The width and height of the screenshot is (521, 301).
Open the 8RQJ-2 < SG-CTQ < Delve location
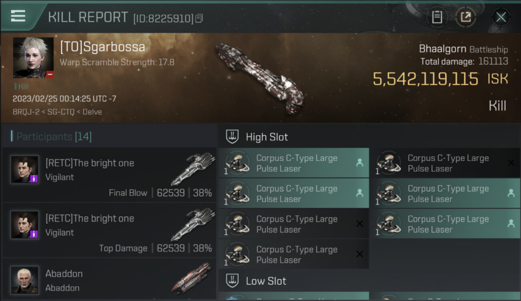pyautogui.click(x=57, y=112)
